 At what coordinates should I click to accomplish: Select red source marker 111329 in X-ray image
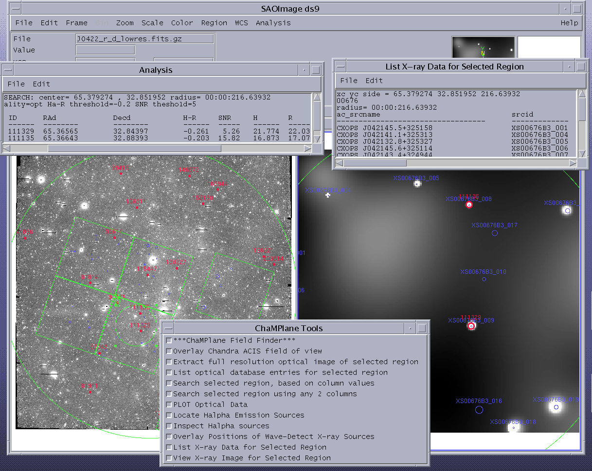(471, 326)
